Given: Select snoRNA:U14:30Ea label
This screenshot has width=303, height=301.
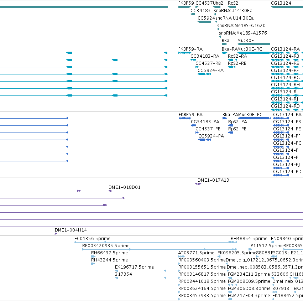Looking at the screenshot, I should click(234, 18).
